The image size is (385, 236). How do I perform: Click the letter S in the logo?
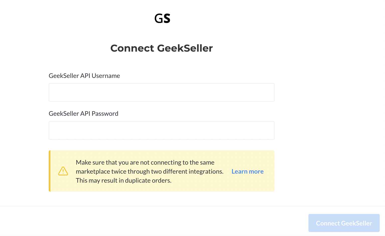(x=167, y=18)
